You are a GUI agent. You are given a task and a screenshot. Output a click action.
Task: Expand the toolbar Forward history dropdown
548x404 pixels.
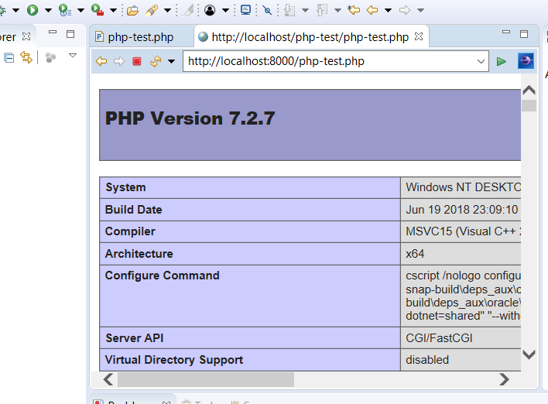pyautogui.click(x=420, y=10)
